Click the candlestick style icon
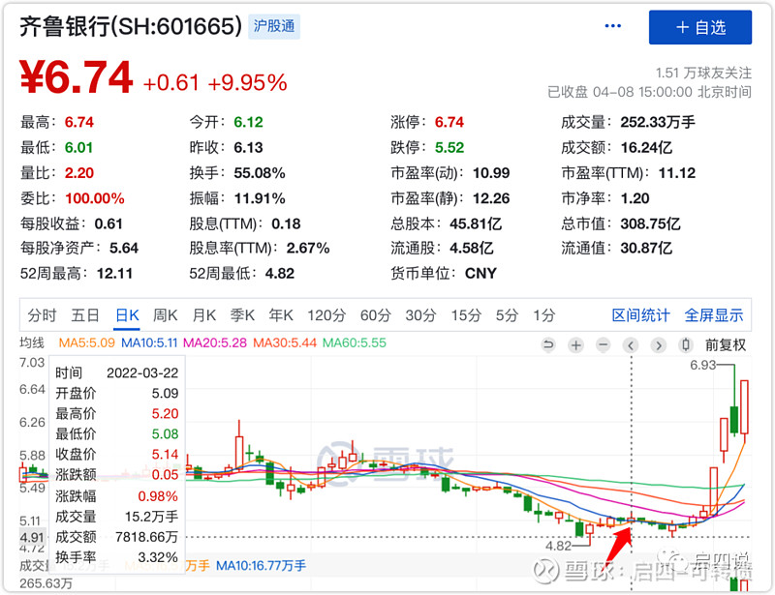 pyautogui.click(x=686, y=343)
